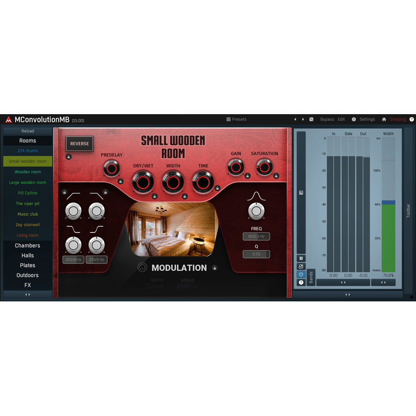Pause the meters
Image resolution: width=416 pixels, height=416 pixels.
click(x=301, y=258)
